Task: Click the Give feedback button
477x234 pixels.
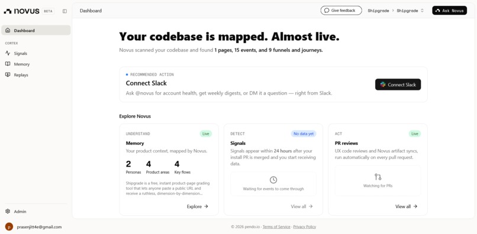Action: (341, 10)
